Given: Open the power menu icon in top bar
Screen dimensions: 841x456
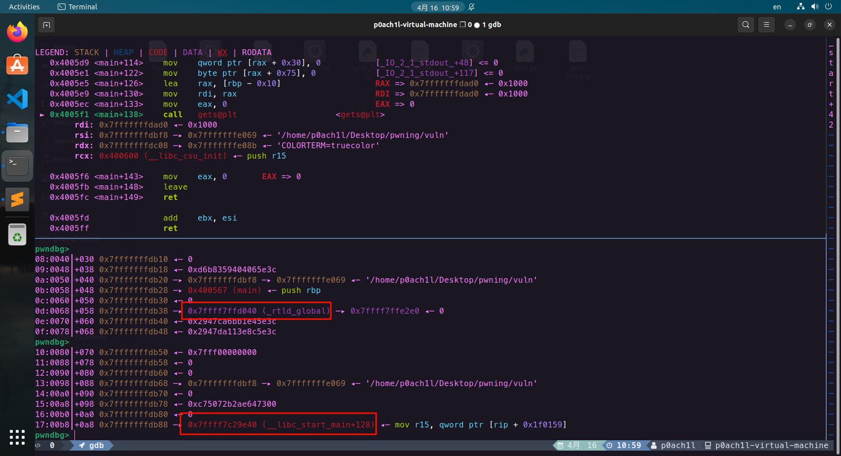Looking at the screenshot, I should [829, 7].
